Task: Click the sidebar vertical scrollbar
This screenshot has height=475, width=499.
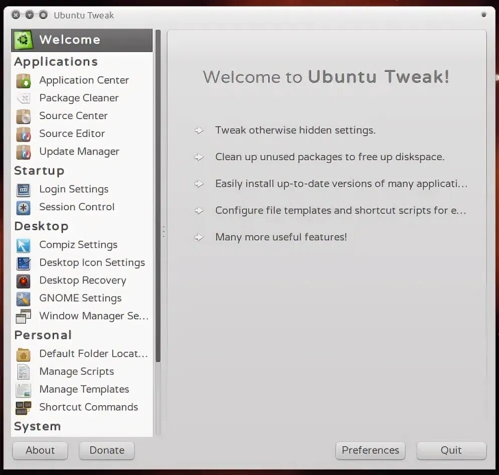Action: (158, 196)
